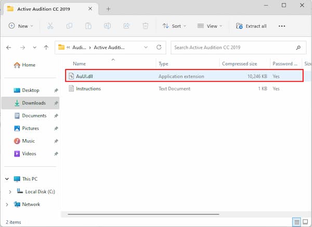
Task: Maximize the File Explorer window
Action: tap(284, 5)
